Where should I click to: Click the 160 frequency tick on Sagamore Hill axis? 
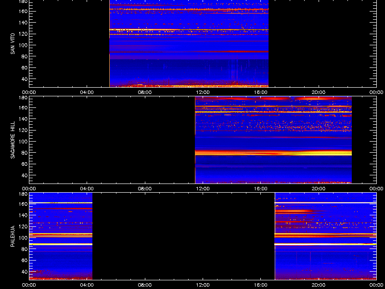point(23,107)
